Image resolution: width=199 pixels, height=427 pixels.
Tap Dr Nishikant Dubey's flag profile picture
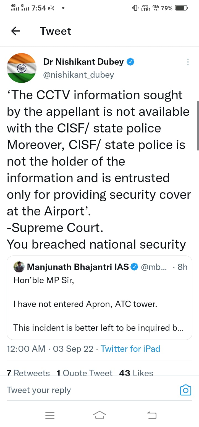21,68
